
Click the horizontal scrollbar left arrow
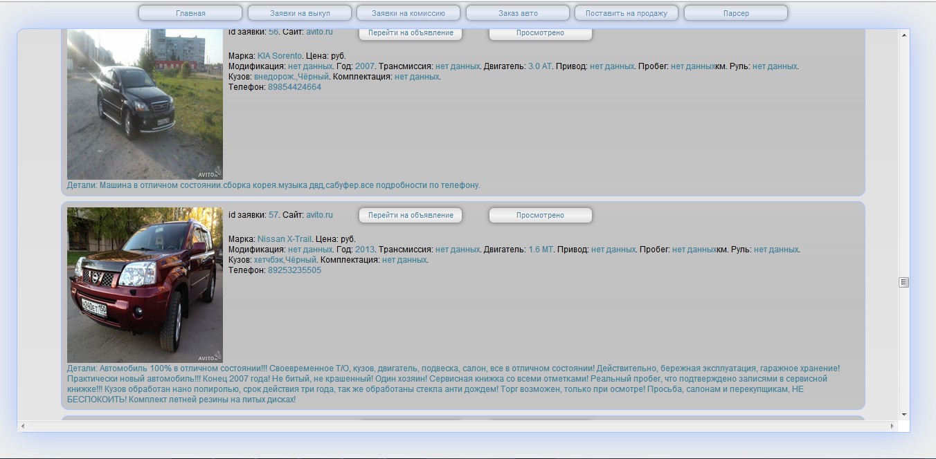coord(23,426)
